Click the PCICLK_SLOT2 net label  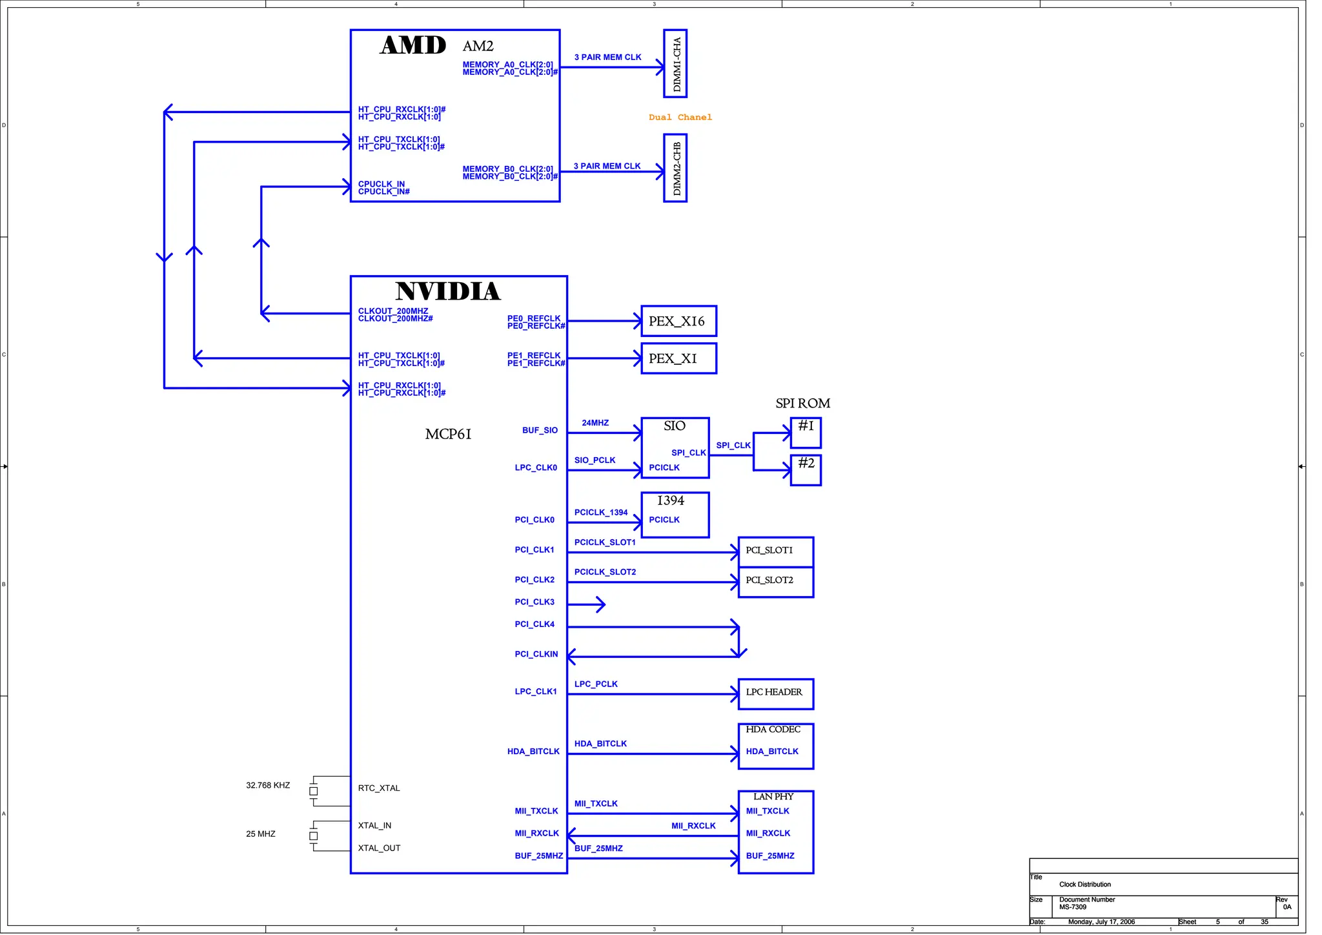[605, 572]
